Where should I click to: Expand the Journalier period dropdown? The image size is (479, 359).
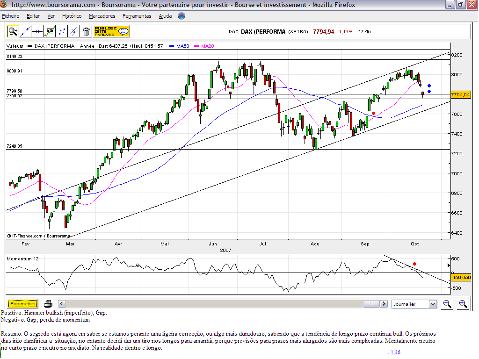pos(433,304)
